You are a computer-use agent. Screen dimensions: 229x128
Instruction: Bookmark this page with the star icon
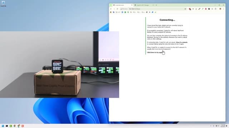tap(185, 9)
